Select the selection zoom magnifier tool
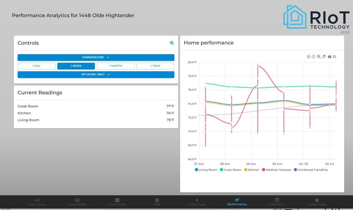 tap(319, 57)
